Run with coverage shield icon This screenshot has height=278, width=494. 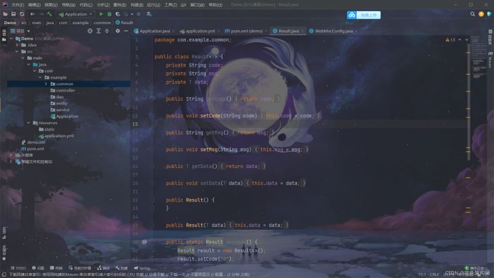coord(118,14)
